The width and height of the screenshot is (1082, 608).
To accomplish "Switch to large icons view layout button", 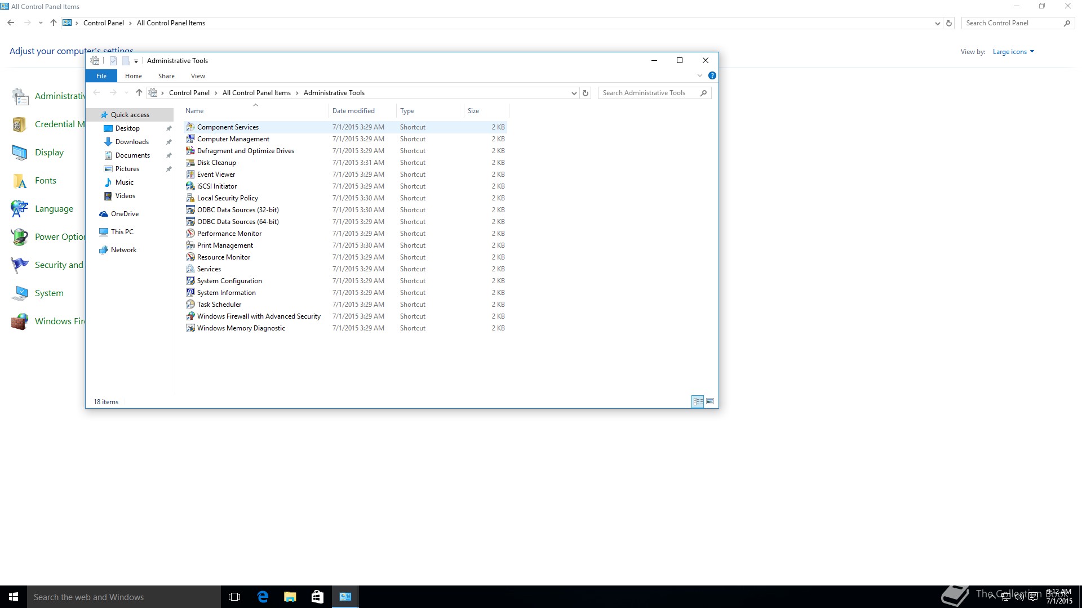I will tap(710, 401).
